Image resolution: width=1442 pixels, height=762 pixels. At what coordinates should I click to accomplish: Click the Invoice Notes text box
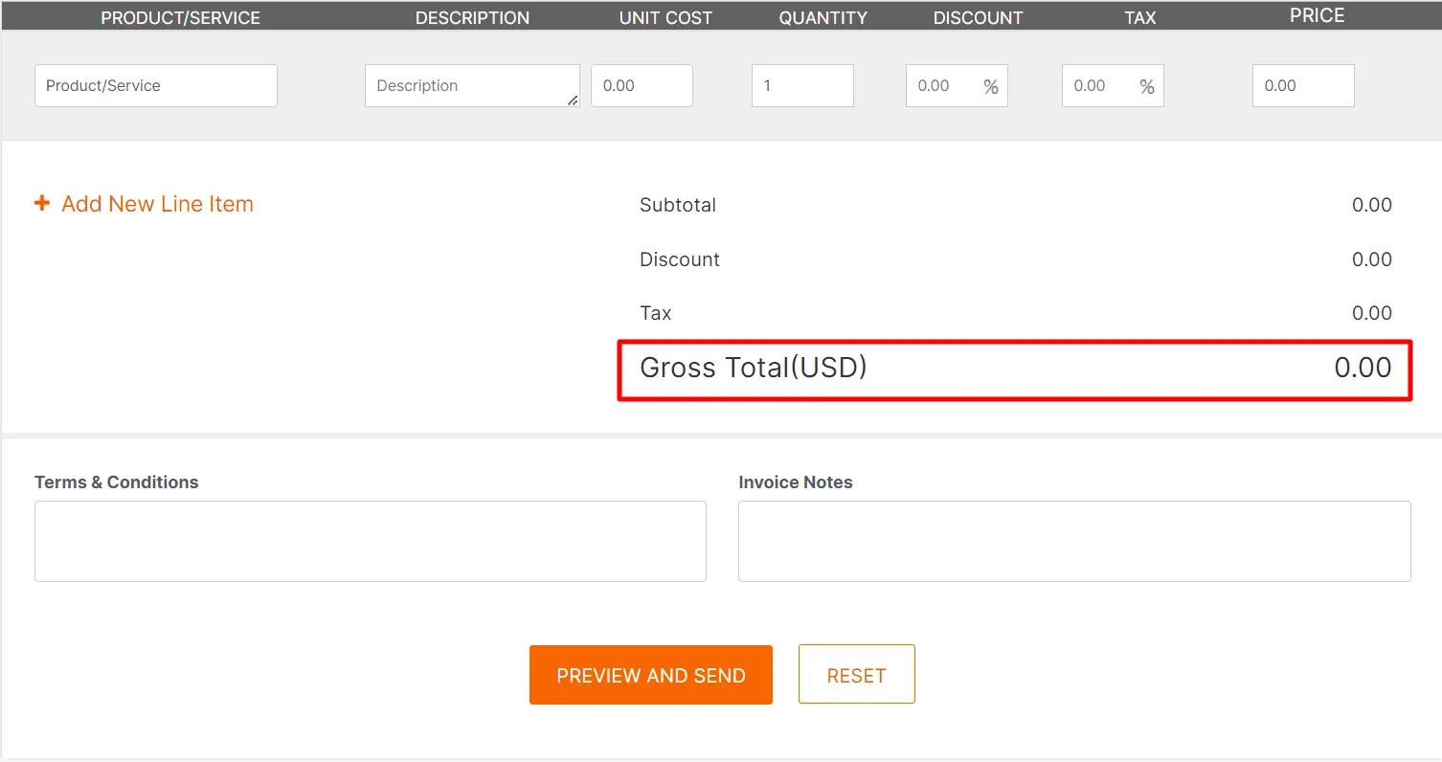point(1074,541)
